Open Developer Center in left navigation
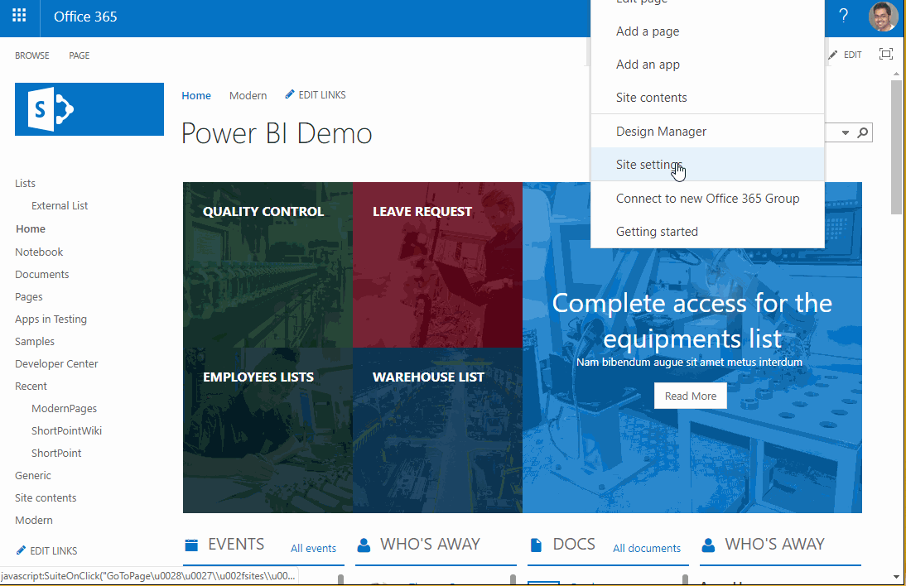 [x=56, y=363]
